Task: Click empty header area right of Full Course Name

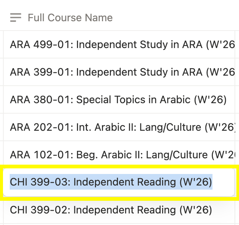Action: pyautogui.click(x=175, y=18)
